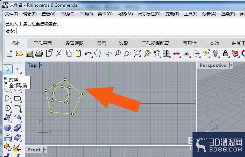245x157 pixels.
Task: Create a box with the blue cube
Action: click(7, 128)
